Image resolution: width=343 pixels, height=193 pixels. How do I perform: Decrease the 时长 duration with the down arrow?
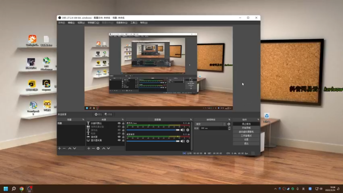[229, 130]
